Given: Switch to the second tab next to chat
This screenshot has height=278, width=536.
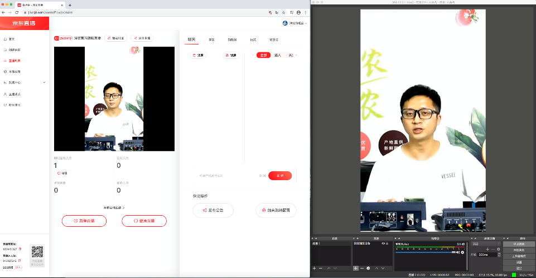Looking at the screenshot, I should (x=211, y=40).
